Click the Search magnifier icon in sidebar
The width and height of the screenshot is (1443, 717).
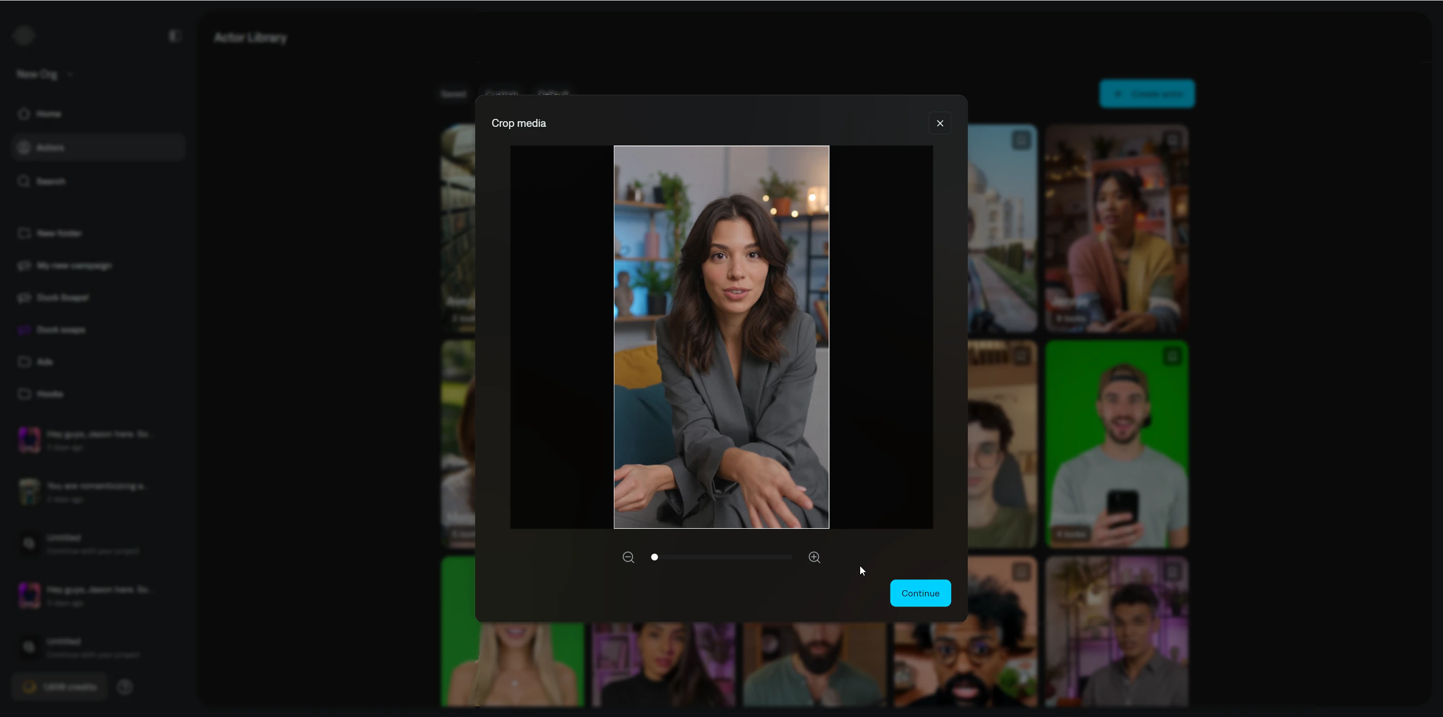[x=24, y=182]
